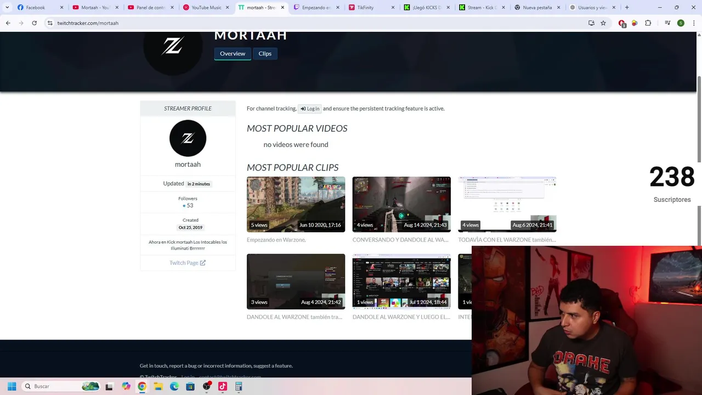Open Chrome's three-dot menu
The width and height of the screenshot is (702, 395).
693,23
